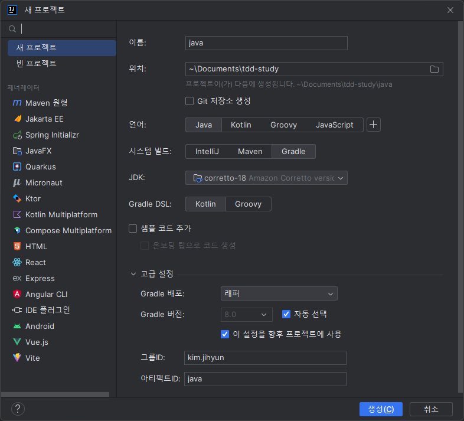The height and width of the screenshot is (421, 464).
Task: Click the IDE plugin plug icon
Action: [17, 310]
